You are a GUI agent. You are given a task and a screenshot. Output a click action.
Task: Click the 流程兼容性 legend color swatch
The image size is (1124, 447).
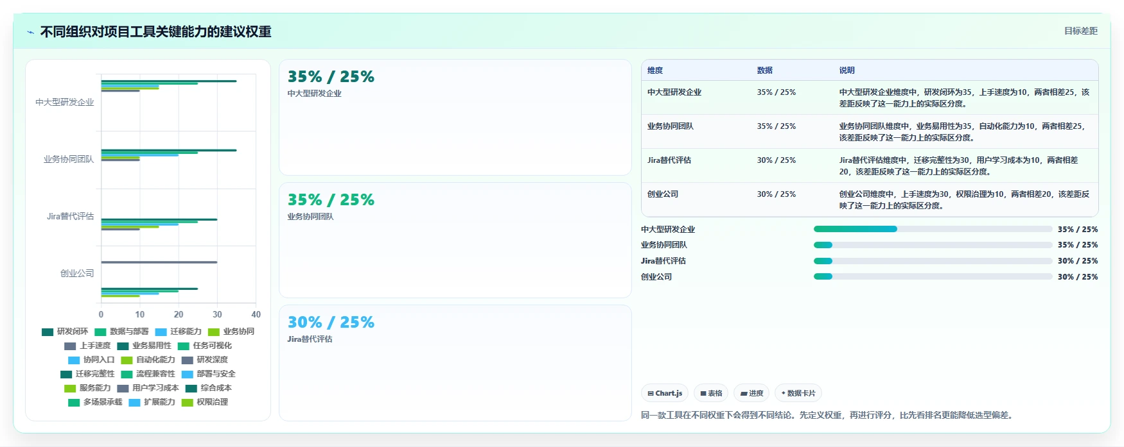point(127,374)
